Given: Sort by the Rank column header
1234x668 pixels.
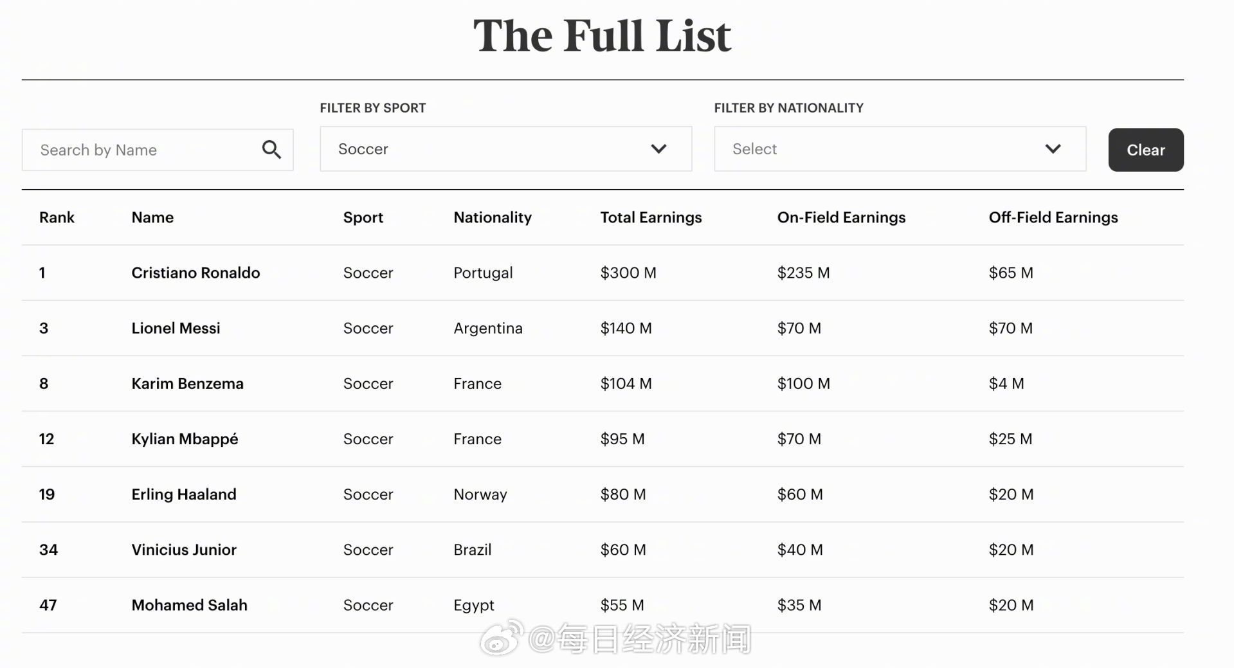Looking at the screenshot, I should click(57, 217).
